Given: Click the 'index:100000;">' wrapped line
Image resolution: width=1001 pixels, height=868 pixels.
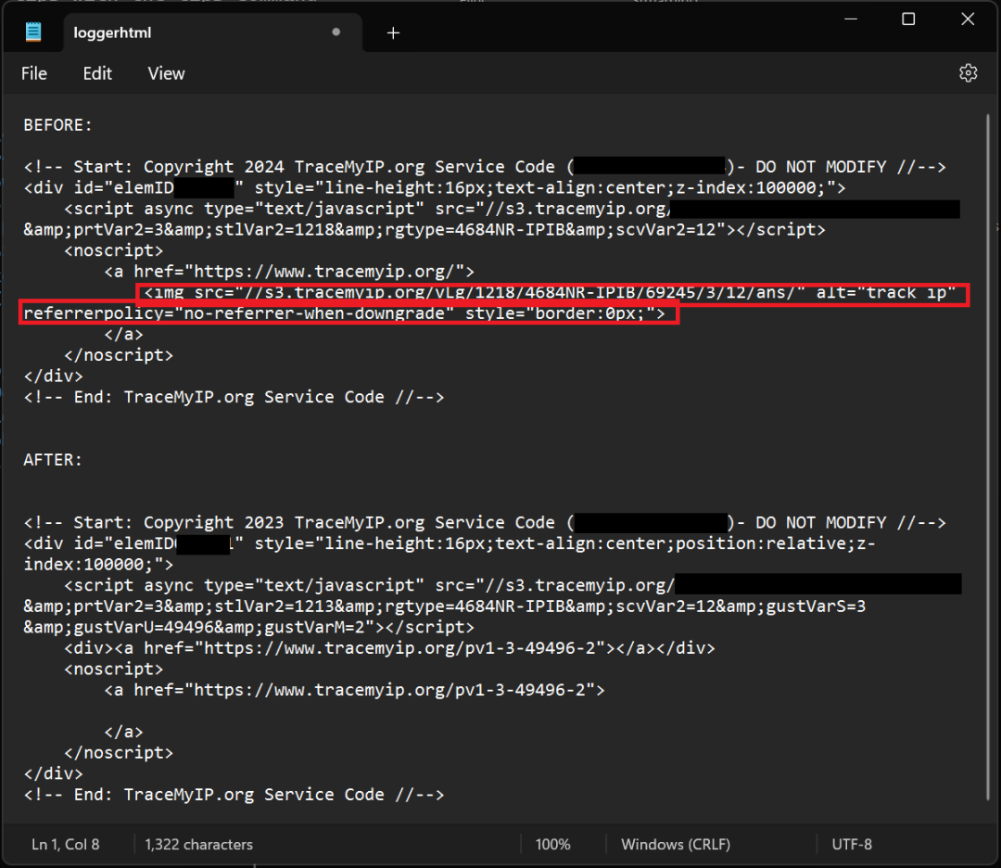Looking at the screenshot, I should (x=98, y=565).
